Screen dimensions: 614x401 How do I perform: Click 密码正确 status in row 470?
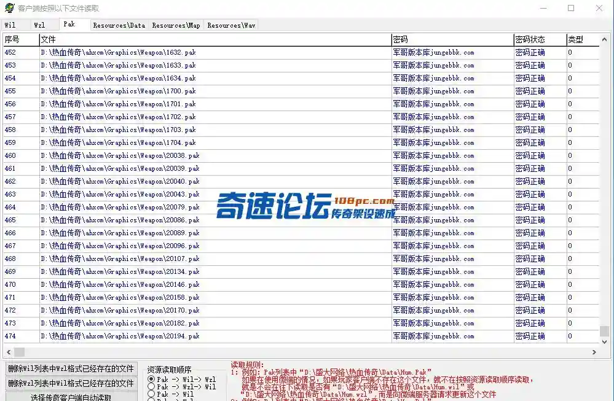point(530,285)
